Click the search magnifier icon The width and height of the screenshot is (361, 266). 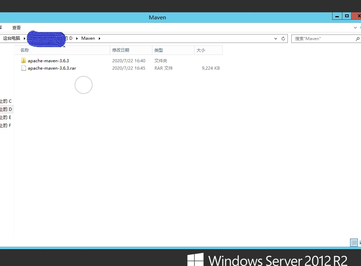coord(357,39)
